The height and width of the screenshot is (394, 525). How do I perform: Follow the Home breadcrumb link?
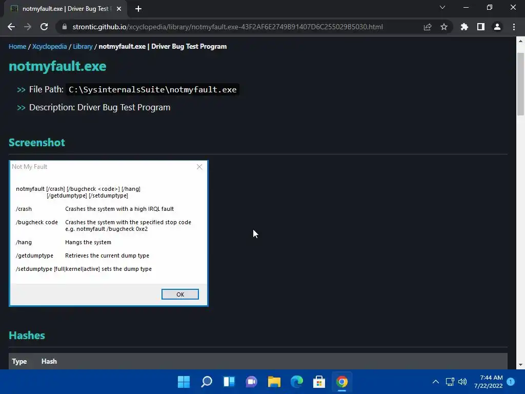17,47
